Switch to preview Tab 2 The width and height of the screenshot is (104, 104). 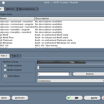click(x=15, y=56)
